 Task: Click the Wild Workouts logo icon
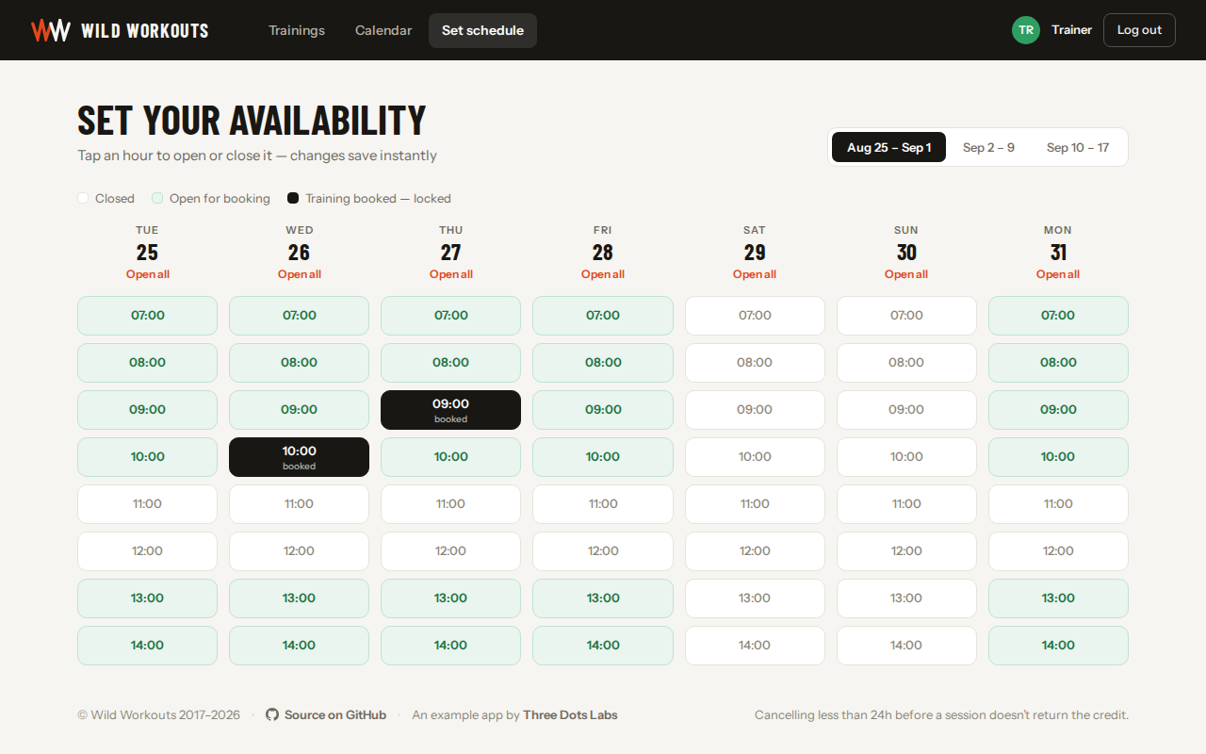coord(51,30)
